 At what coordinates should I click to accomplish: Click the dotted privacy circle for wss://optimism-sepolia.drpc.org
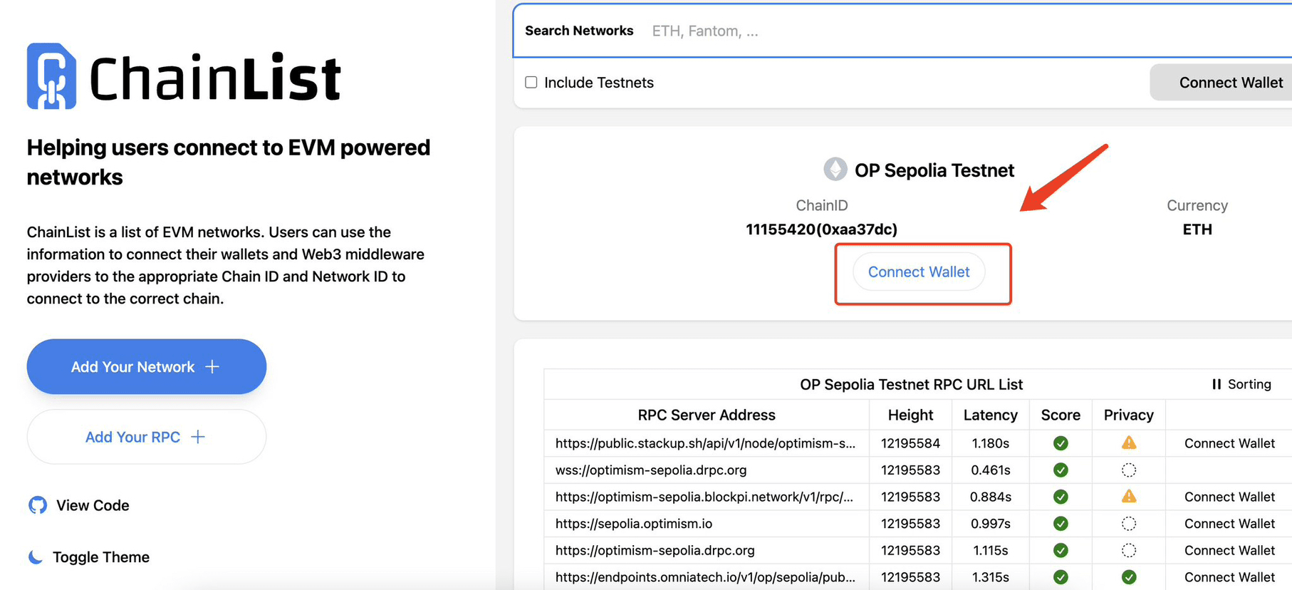click(x=1129, y=470)
